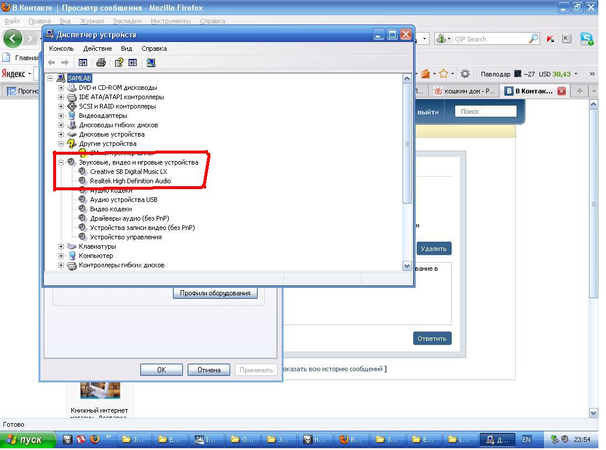The height and width of the screenshot is (450, 606).
Task: Click the QIP Search field in Firefox
Action: (490, 39)
